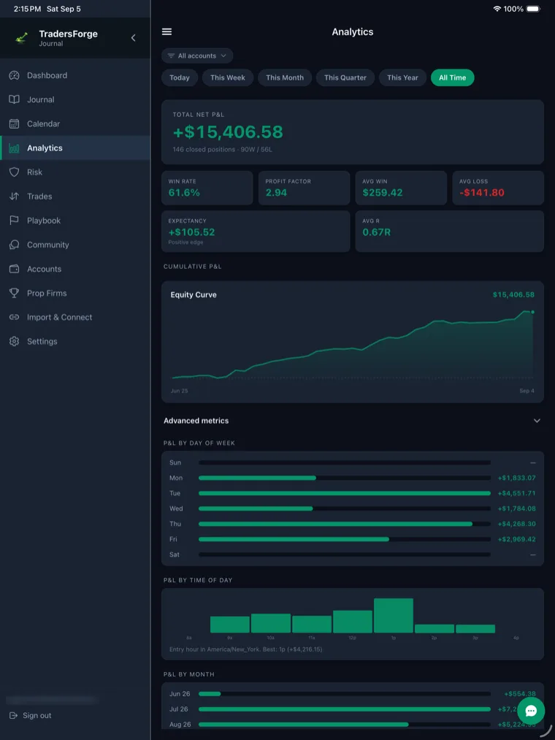Select the This Month filter

click(285, 78)
